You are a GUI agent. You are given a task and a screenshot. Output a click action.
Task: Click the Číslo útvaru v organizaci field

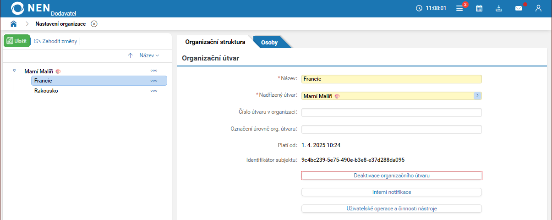coord(392,113)
